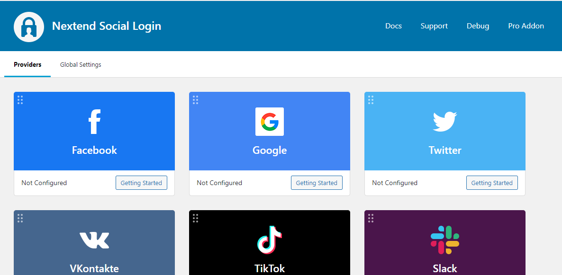Viewport: 562px width, 275px height.
Task: Select the Providers tab
Action: tap(27, 65)
